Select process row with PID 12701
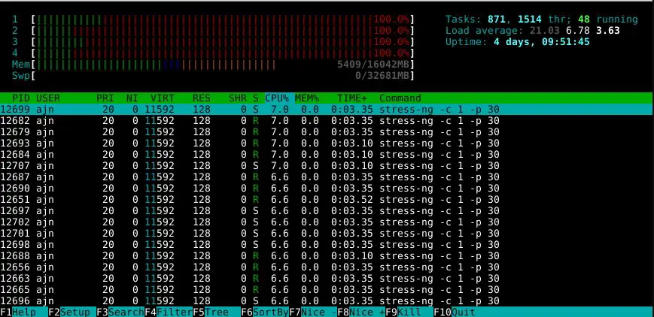Image resolution: width=654 pixels, height=317 pixels. (x=326, y=234)
